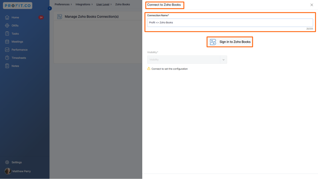This screenshot has width=318, height=179.
Task: Open Home menu label
Action: pos(15,17)
